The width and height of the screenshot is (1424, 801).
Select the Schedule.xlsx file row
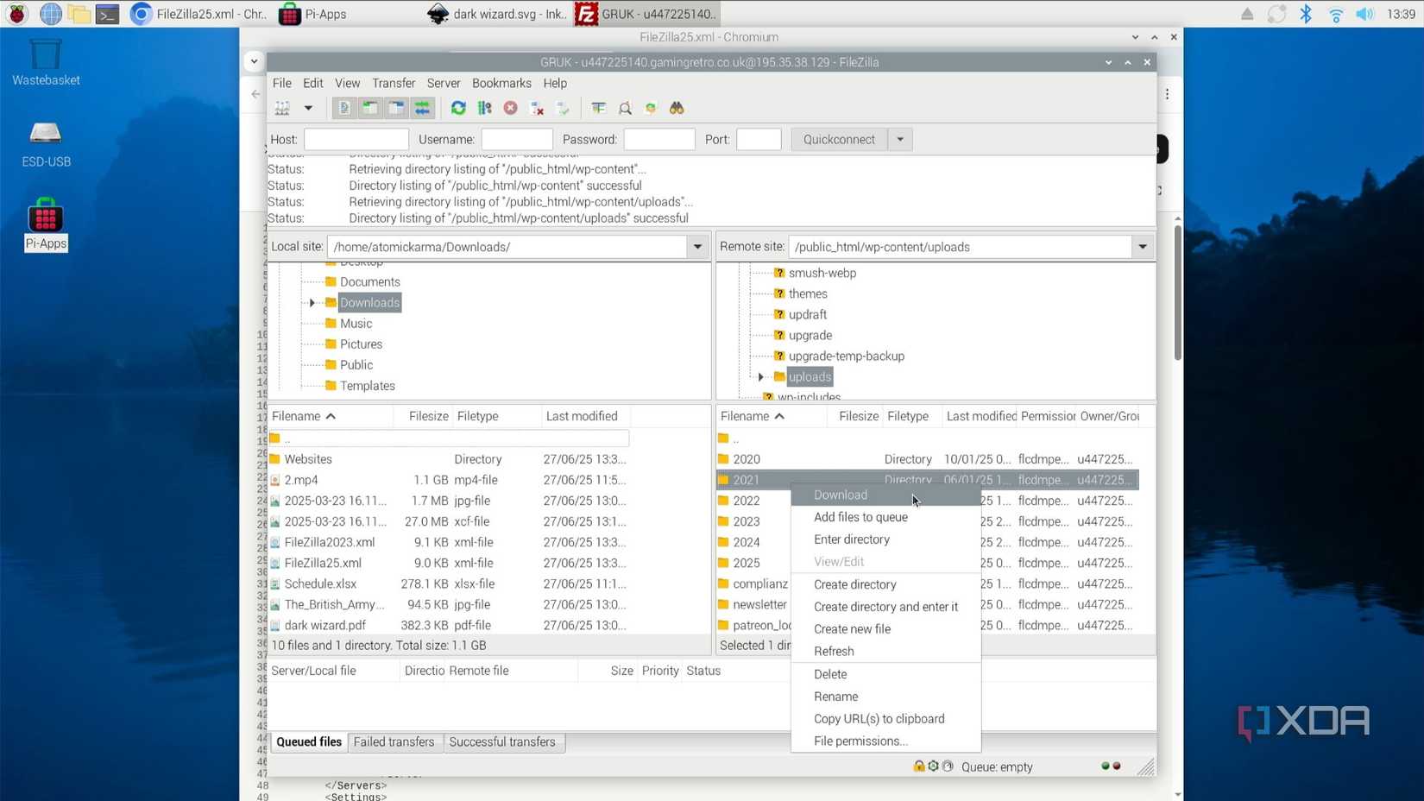(x=449, y=583)
